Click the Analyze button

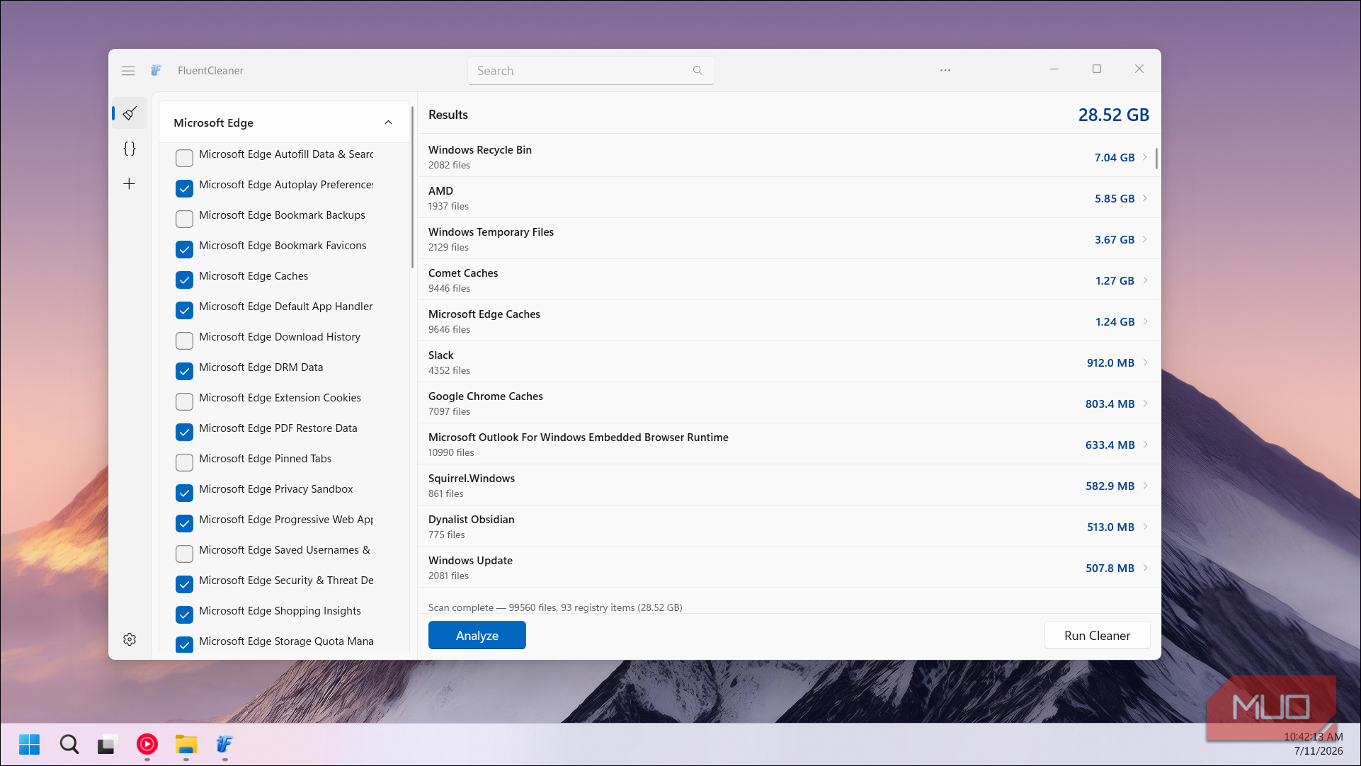point(477,635)
